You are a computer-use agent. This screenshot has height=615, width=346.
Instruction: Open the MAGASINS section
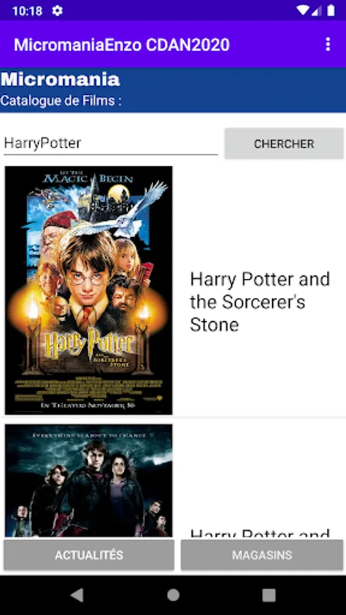(x=262, y=555)
